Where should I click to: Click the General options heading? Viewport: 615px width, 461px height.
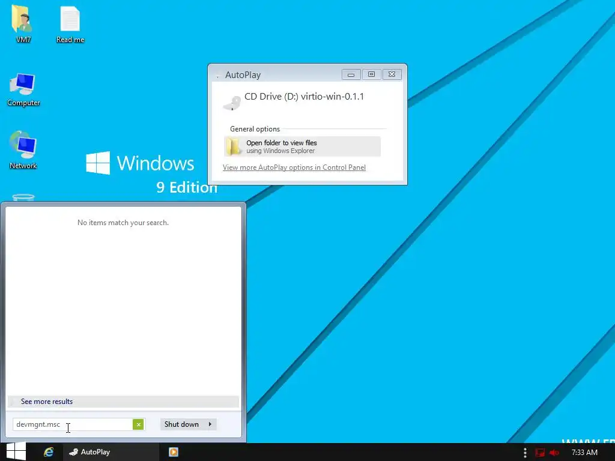tap(255, 129)
